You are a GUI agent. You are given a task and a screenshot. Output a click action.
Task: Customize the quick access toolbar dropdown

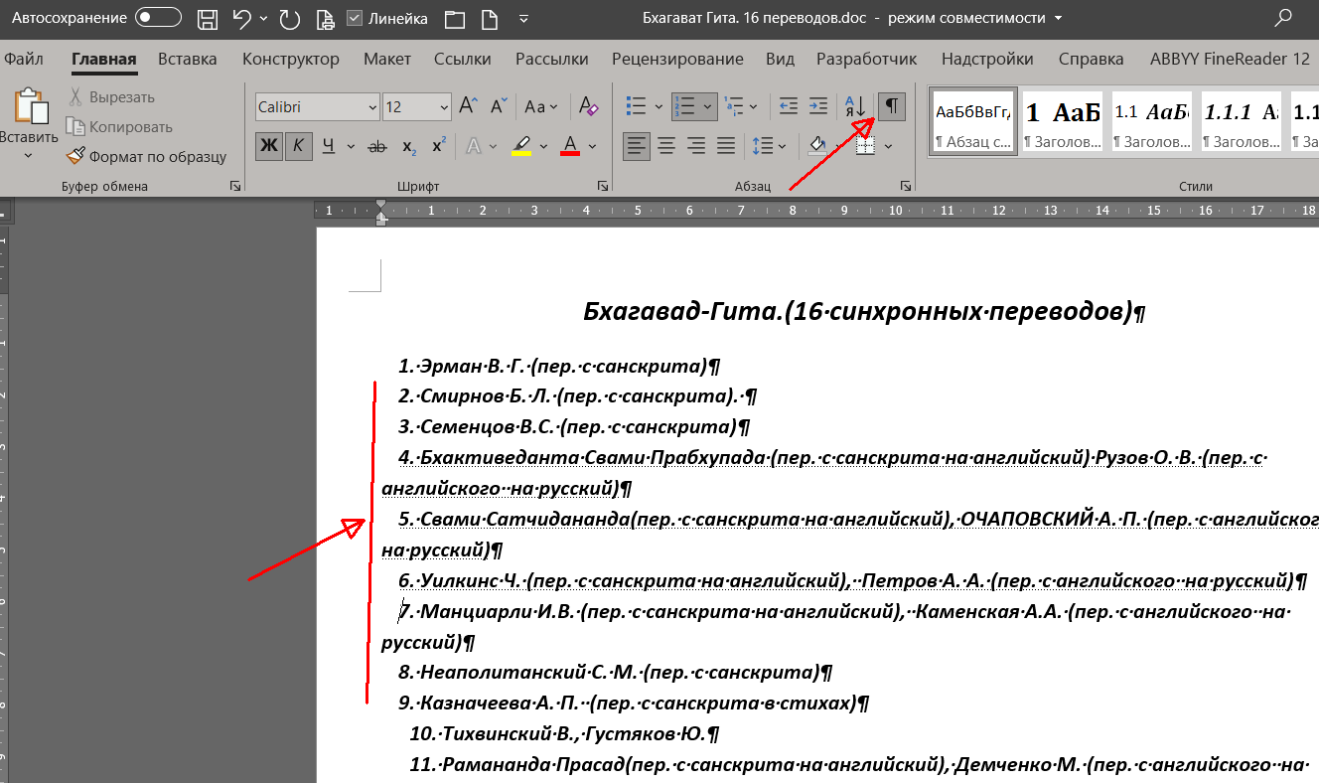tap(523, 19)
